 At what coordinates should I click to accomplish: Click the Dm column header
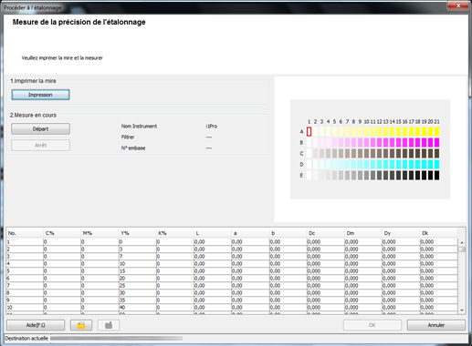coord(363,233)
